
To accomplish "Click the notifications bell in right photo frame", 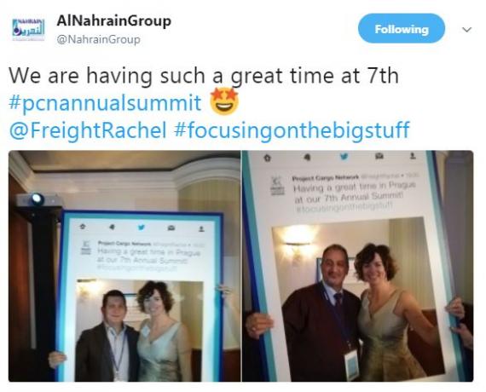I will pyautogui.click(x=307, y=158).
